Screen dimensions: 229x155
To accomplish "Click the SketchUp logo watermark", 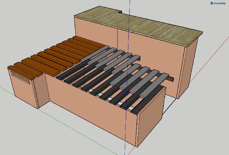I will (x=218, y=3).
